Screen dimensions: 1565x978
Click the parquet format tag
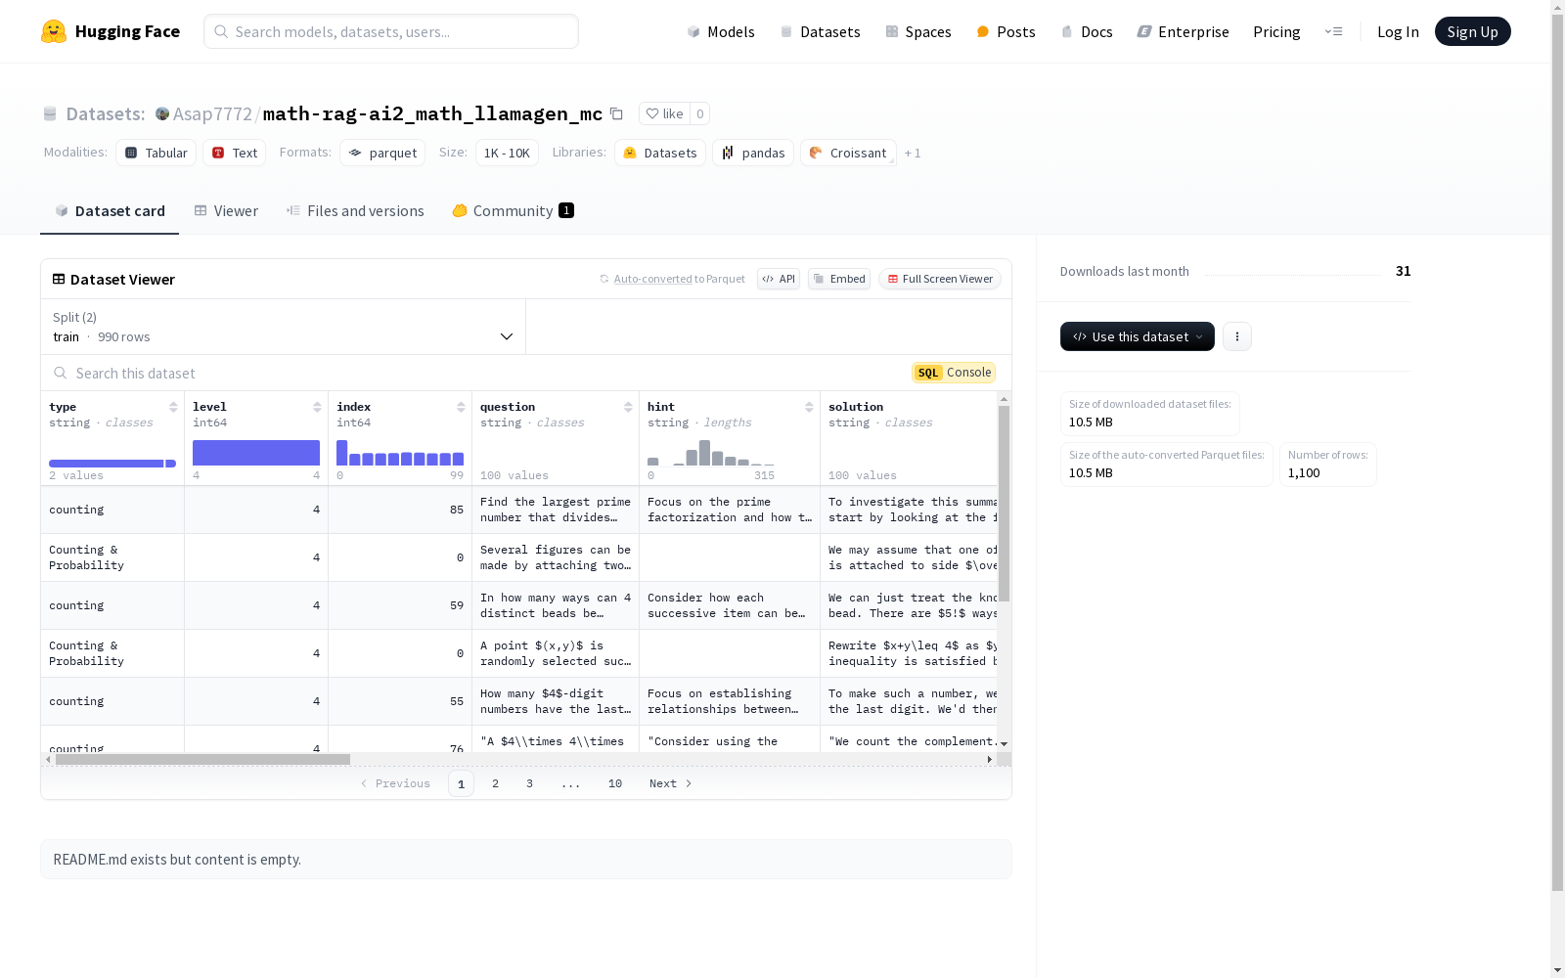(382, 153)
